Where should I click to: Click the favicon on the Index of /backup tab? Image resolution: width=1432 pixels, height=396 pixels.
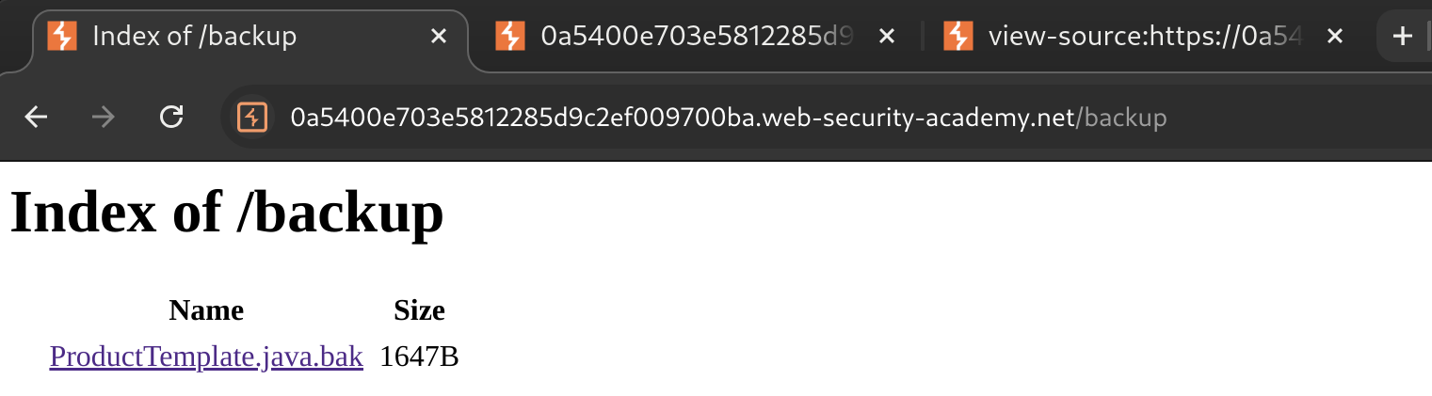click(62, 37)
